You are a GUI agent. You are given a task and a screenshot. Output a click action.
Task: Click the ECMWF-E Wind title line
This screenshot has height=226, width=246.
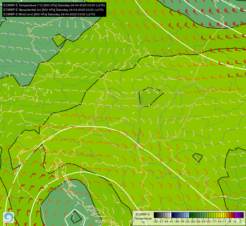pyautogui.click(x=49, y=14)
